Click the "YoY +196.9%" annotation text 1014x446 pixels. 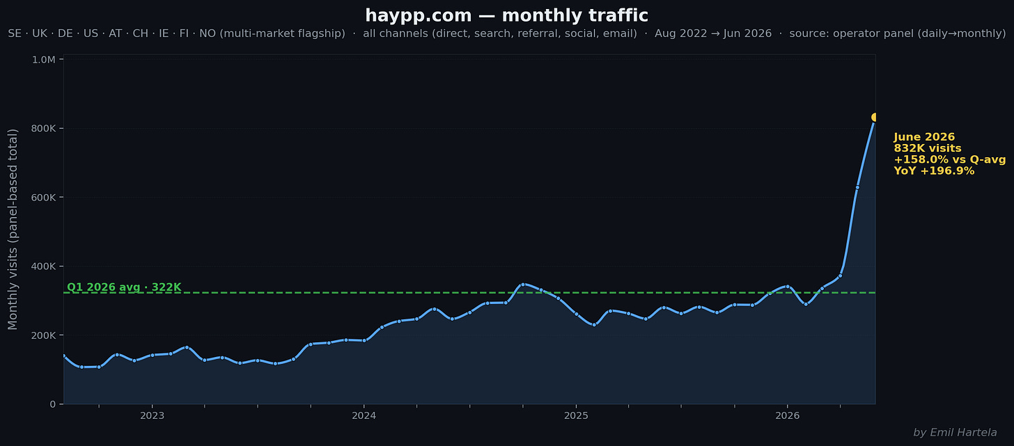coord(934,170)
